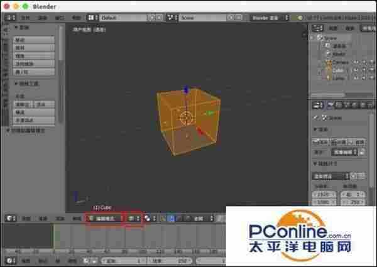Toggle Camera visibility eye in outliner

(x=356, y=62)
